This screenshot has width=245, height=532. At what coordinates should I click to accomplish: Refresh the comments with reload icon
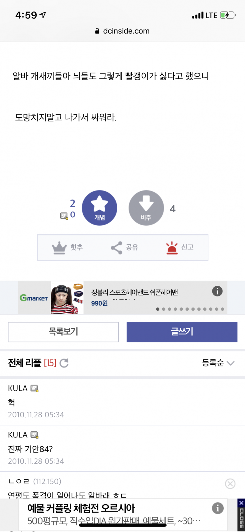(64, 363)
